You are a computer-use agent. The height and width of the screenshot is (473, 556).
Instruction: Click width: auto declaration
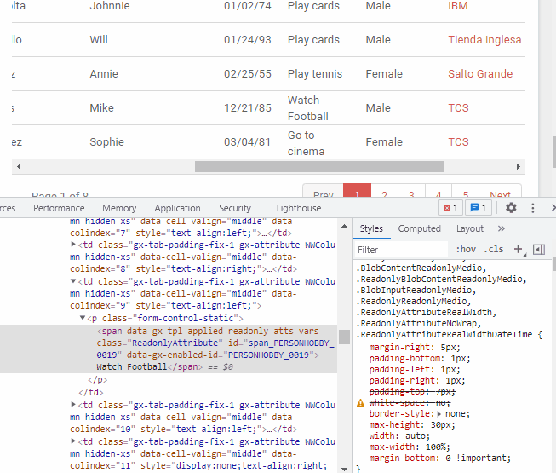tap(399, 436)
